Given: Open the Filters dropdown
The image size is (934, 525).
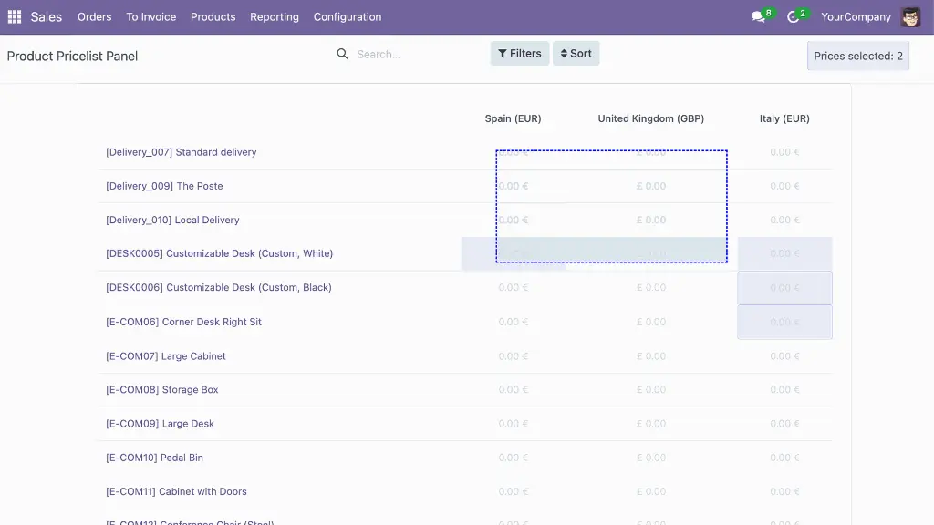Looking at the screenshot, I should click(x=520, y=54).
